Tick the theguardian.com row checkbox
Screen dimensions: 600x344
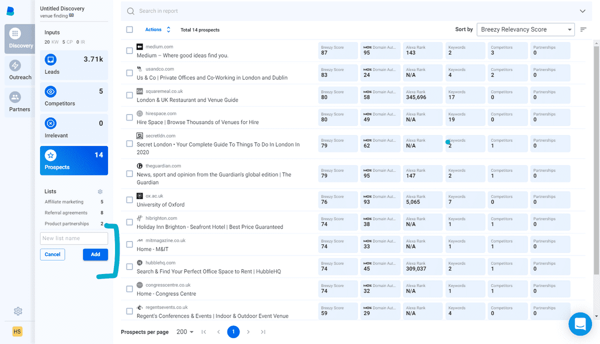point(129,174)
